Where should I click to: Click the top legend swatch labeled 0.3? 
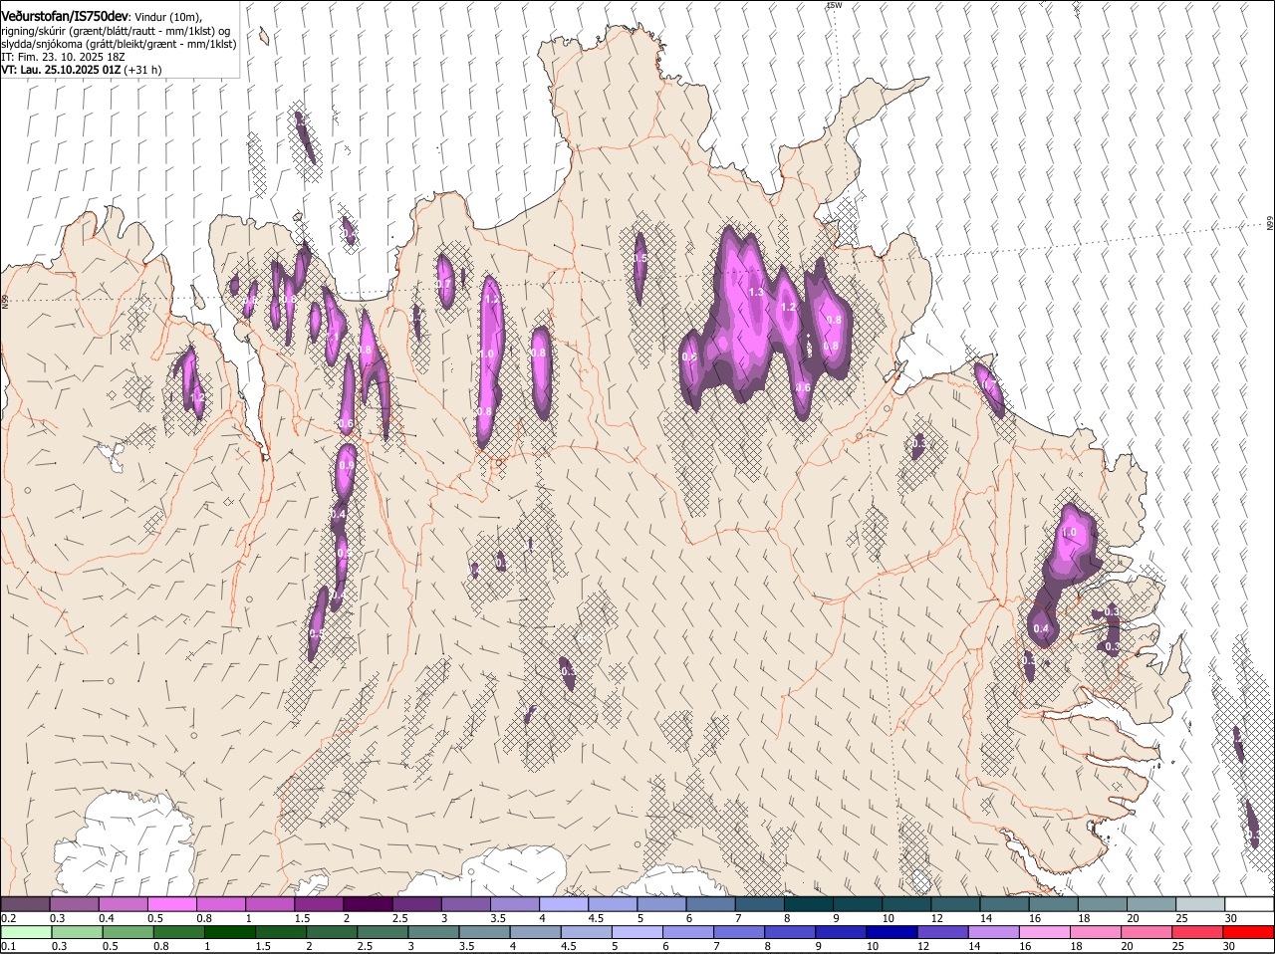[75, 904]
